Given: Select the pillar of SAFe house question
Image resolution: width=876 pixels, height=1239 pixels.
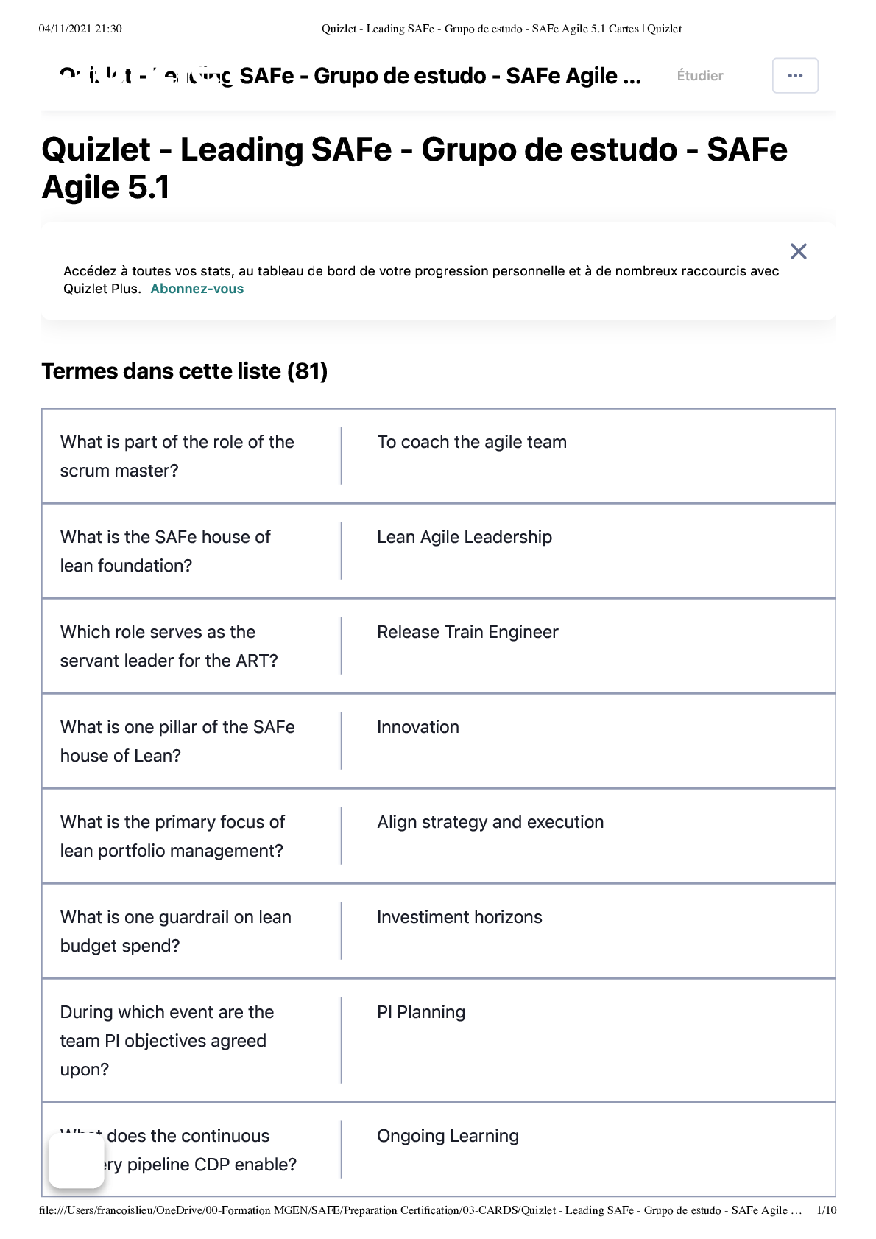Looking at the screenshot, I should [177, 741].
